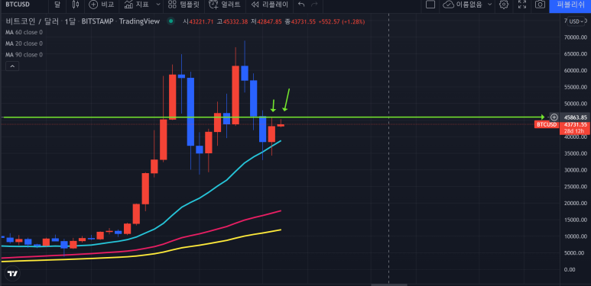This screenshot has height=286, width=591.
Task: Click the BITSTAMP exchange label
Action: pyautogui.click(x=97, y=22)
